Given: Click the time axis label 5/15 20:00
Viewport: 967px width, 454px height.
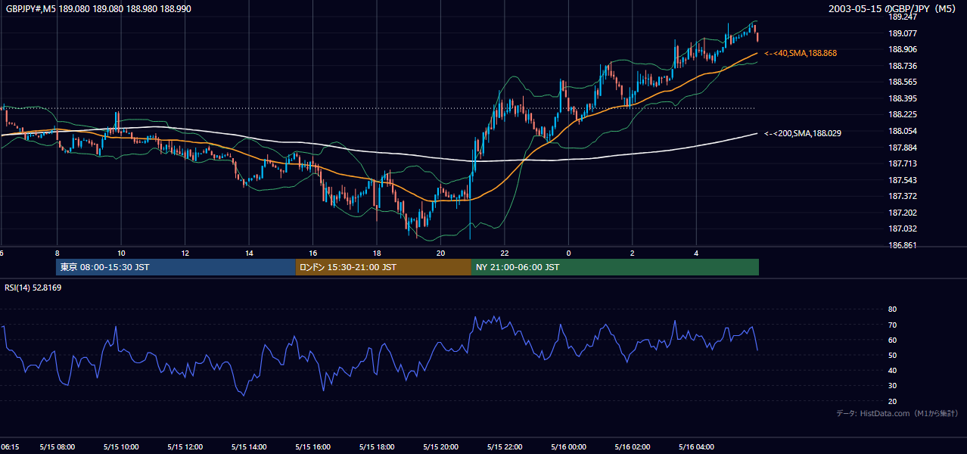Looking at the screenshot, I should pyautogui.click(x=441, y=447).
